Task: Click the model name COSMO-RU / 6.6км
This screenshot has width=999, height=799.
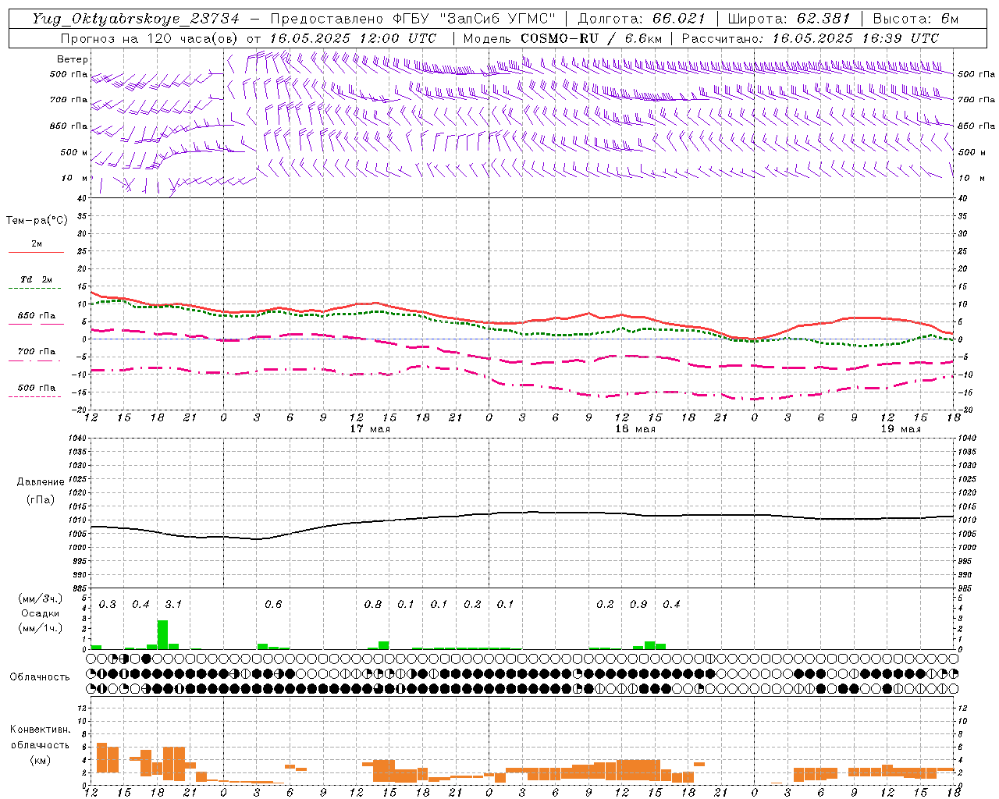Action: [x=592, y=38]
